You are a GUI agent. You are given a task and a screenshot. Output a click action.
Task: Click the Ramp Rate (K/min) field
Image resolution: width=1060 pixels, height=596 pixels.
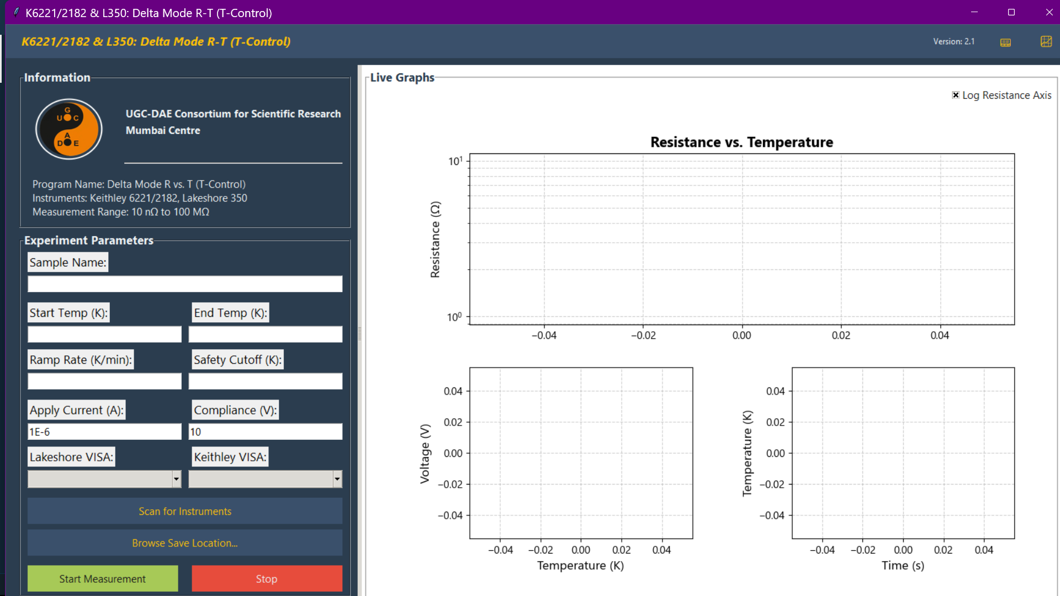pyautogui.click(x=104, y=381)
